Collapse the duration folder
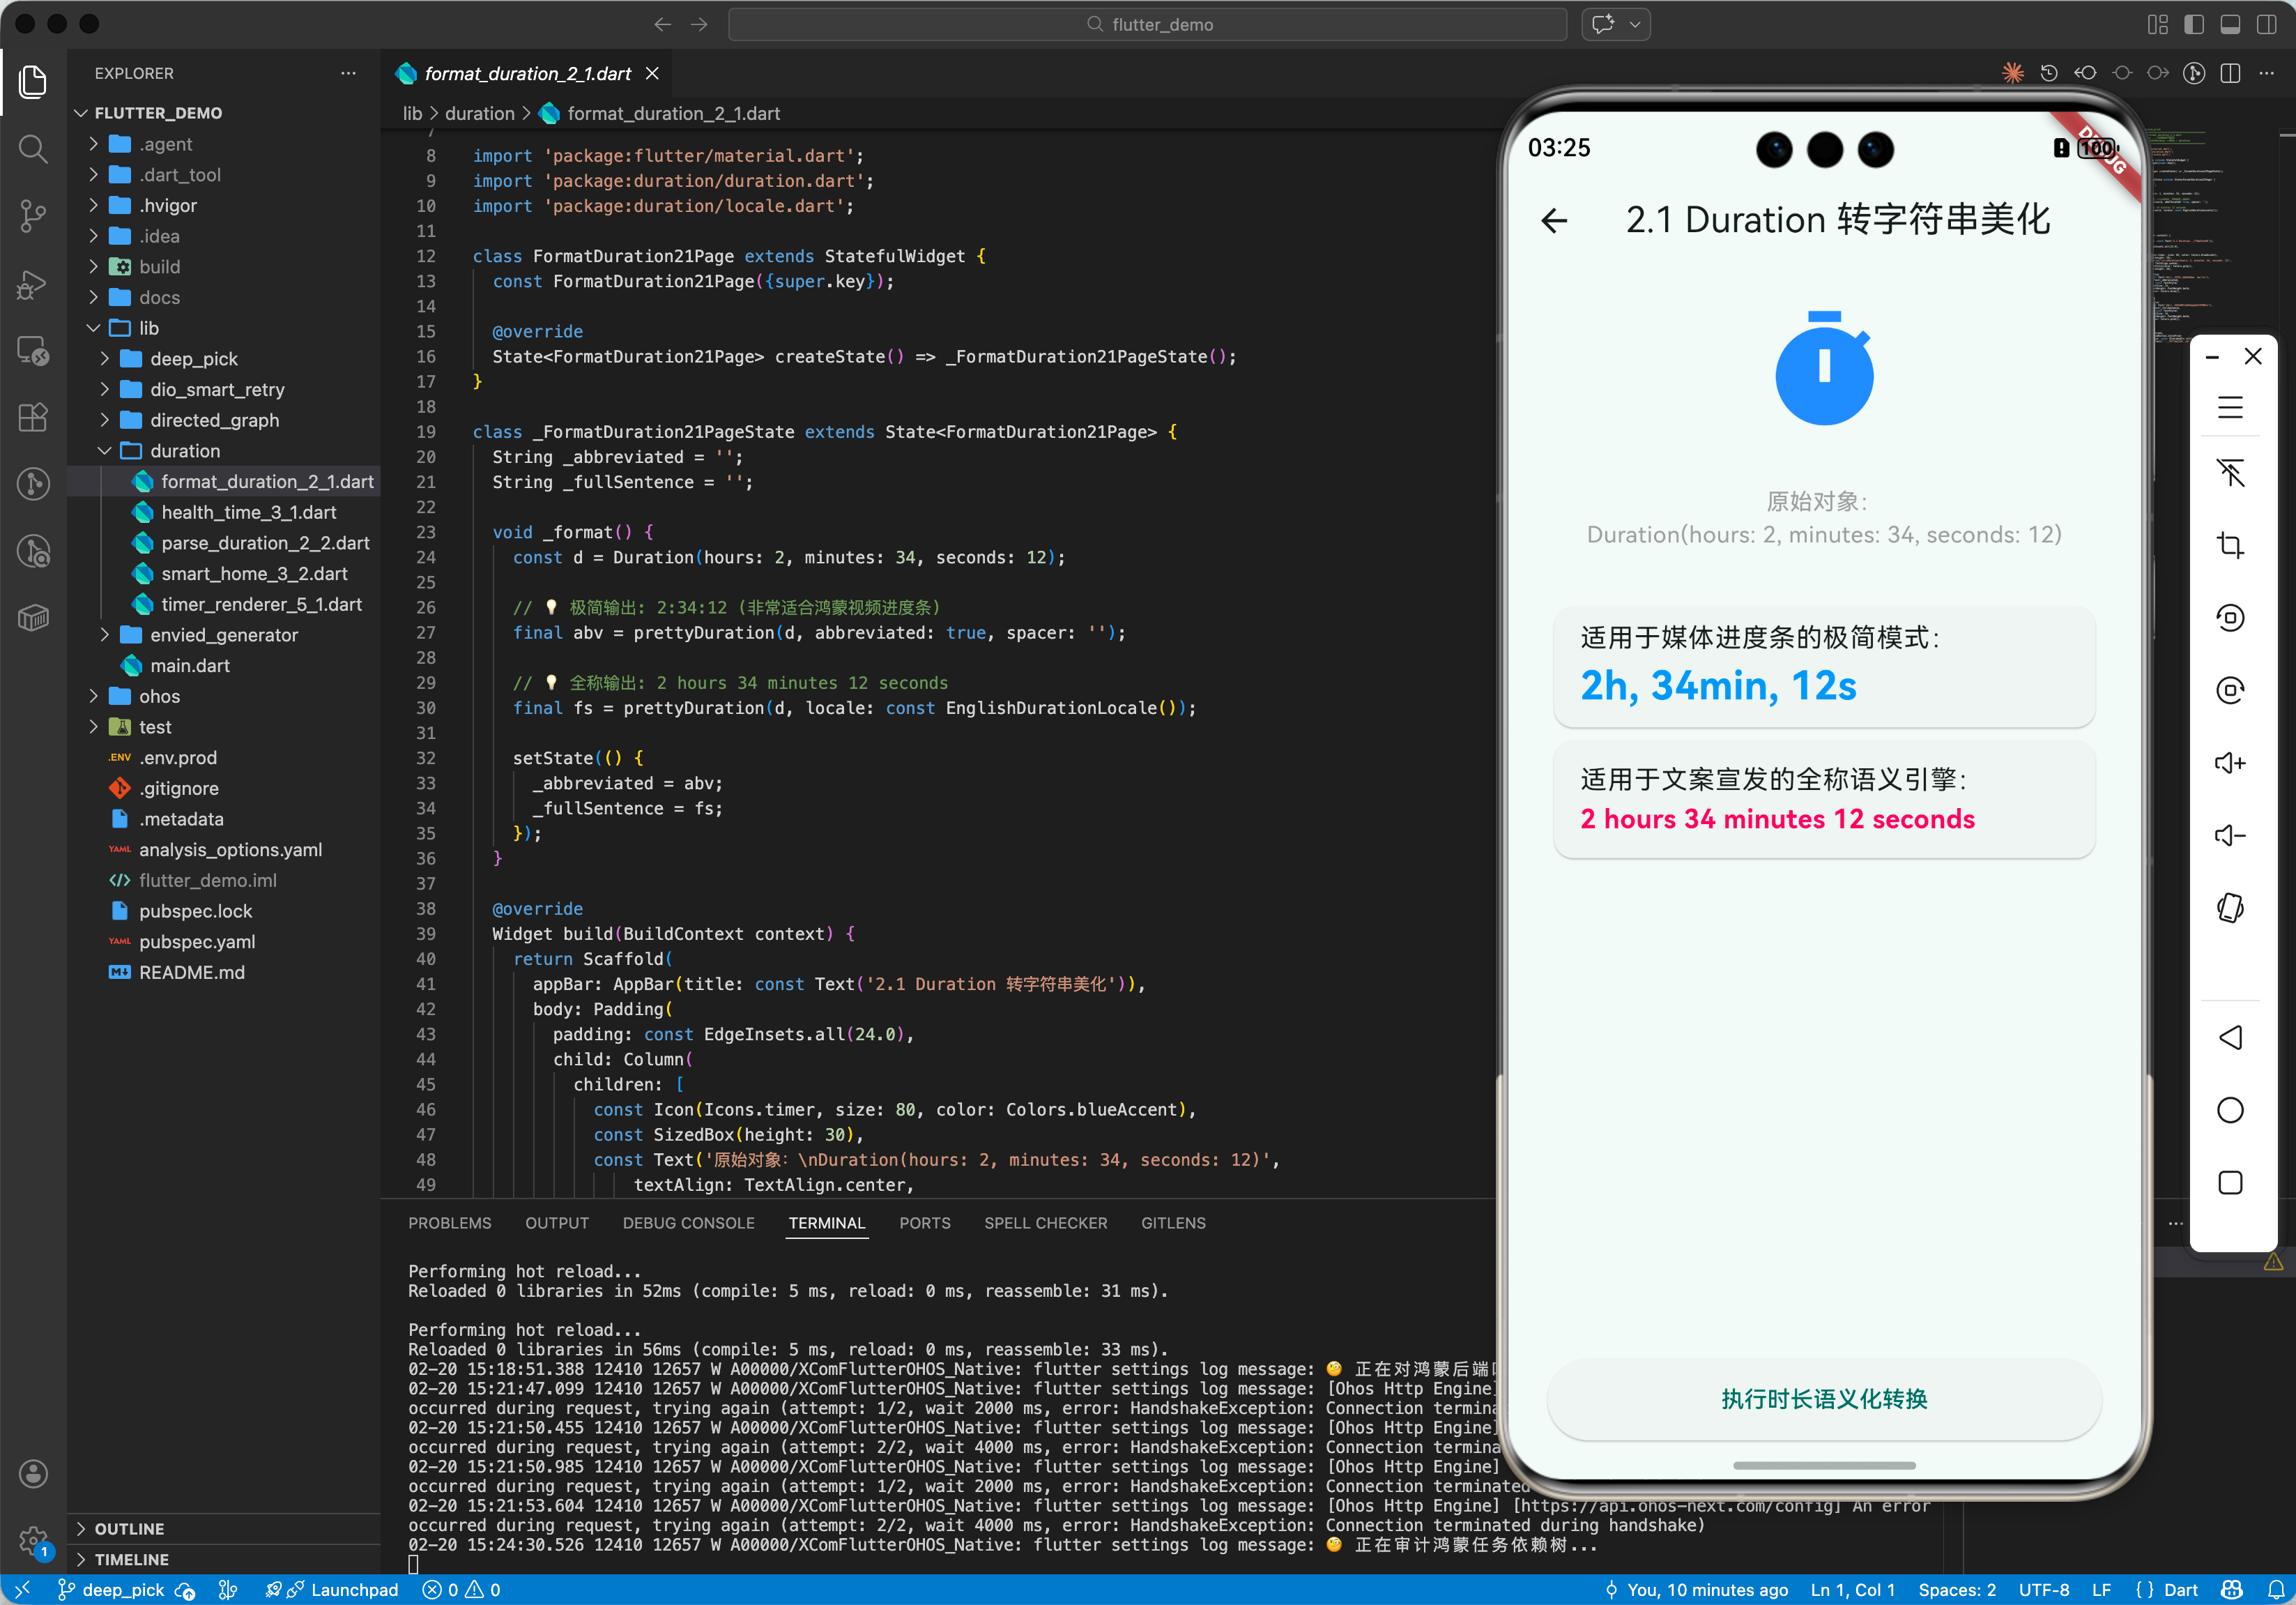The width and height of the screenshot is (2296, 1605). coord(184,451)
